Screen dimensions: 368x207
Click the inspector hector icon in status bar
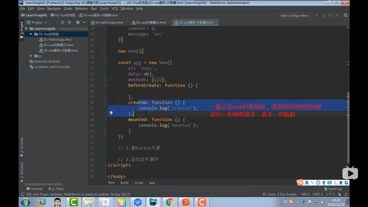tap(346, 194)
